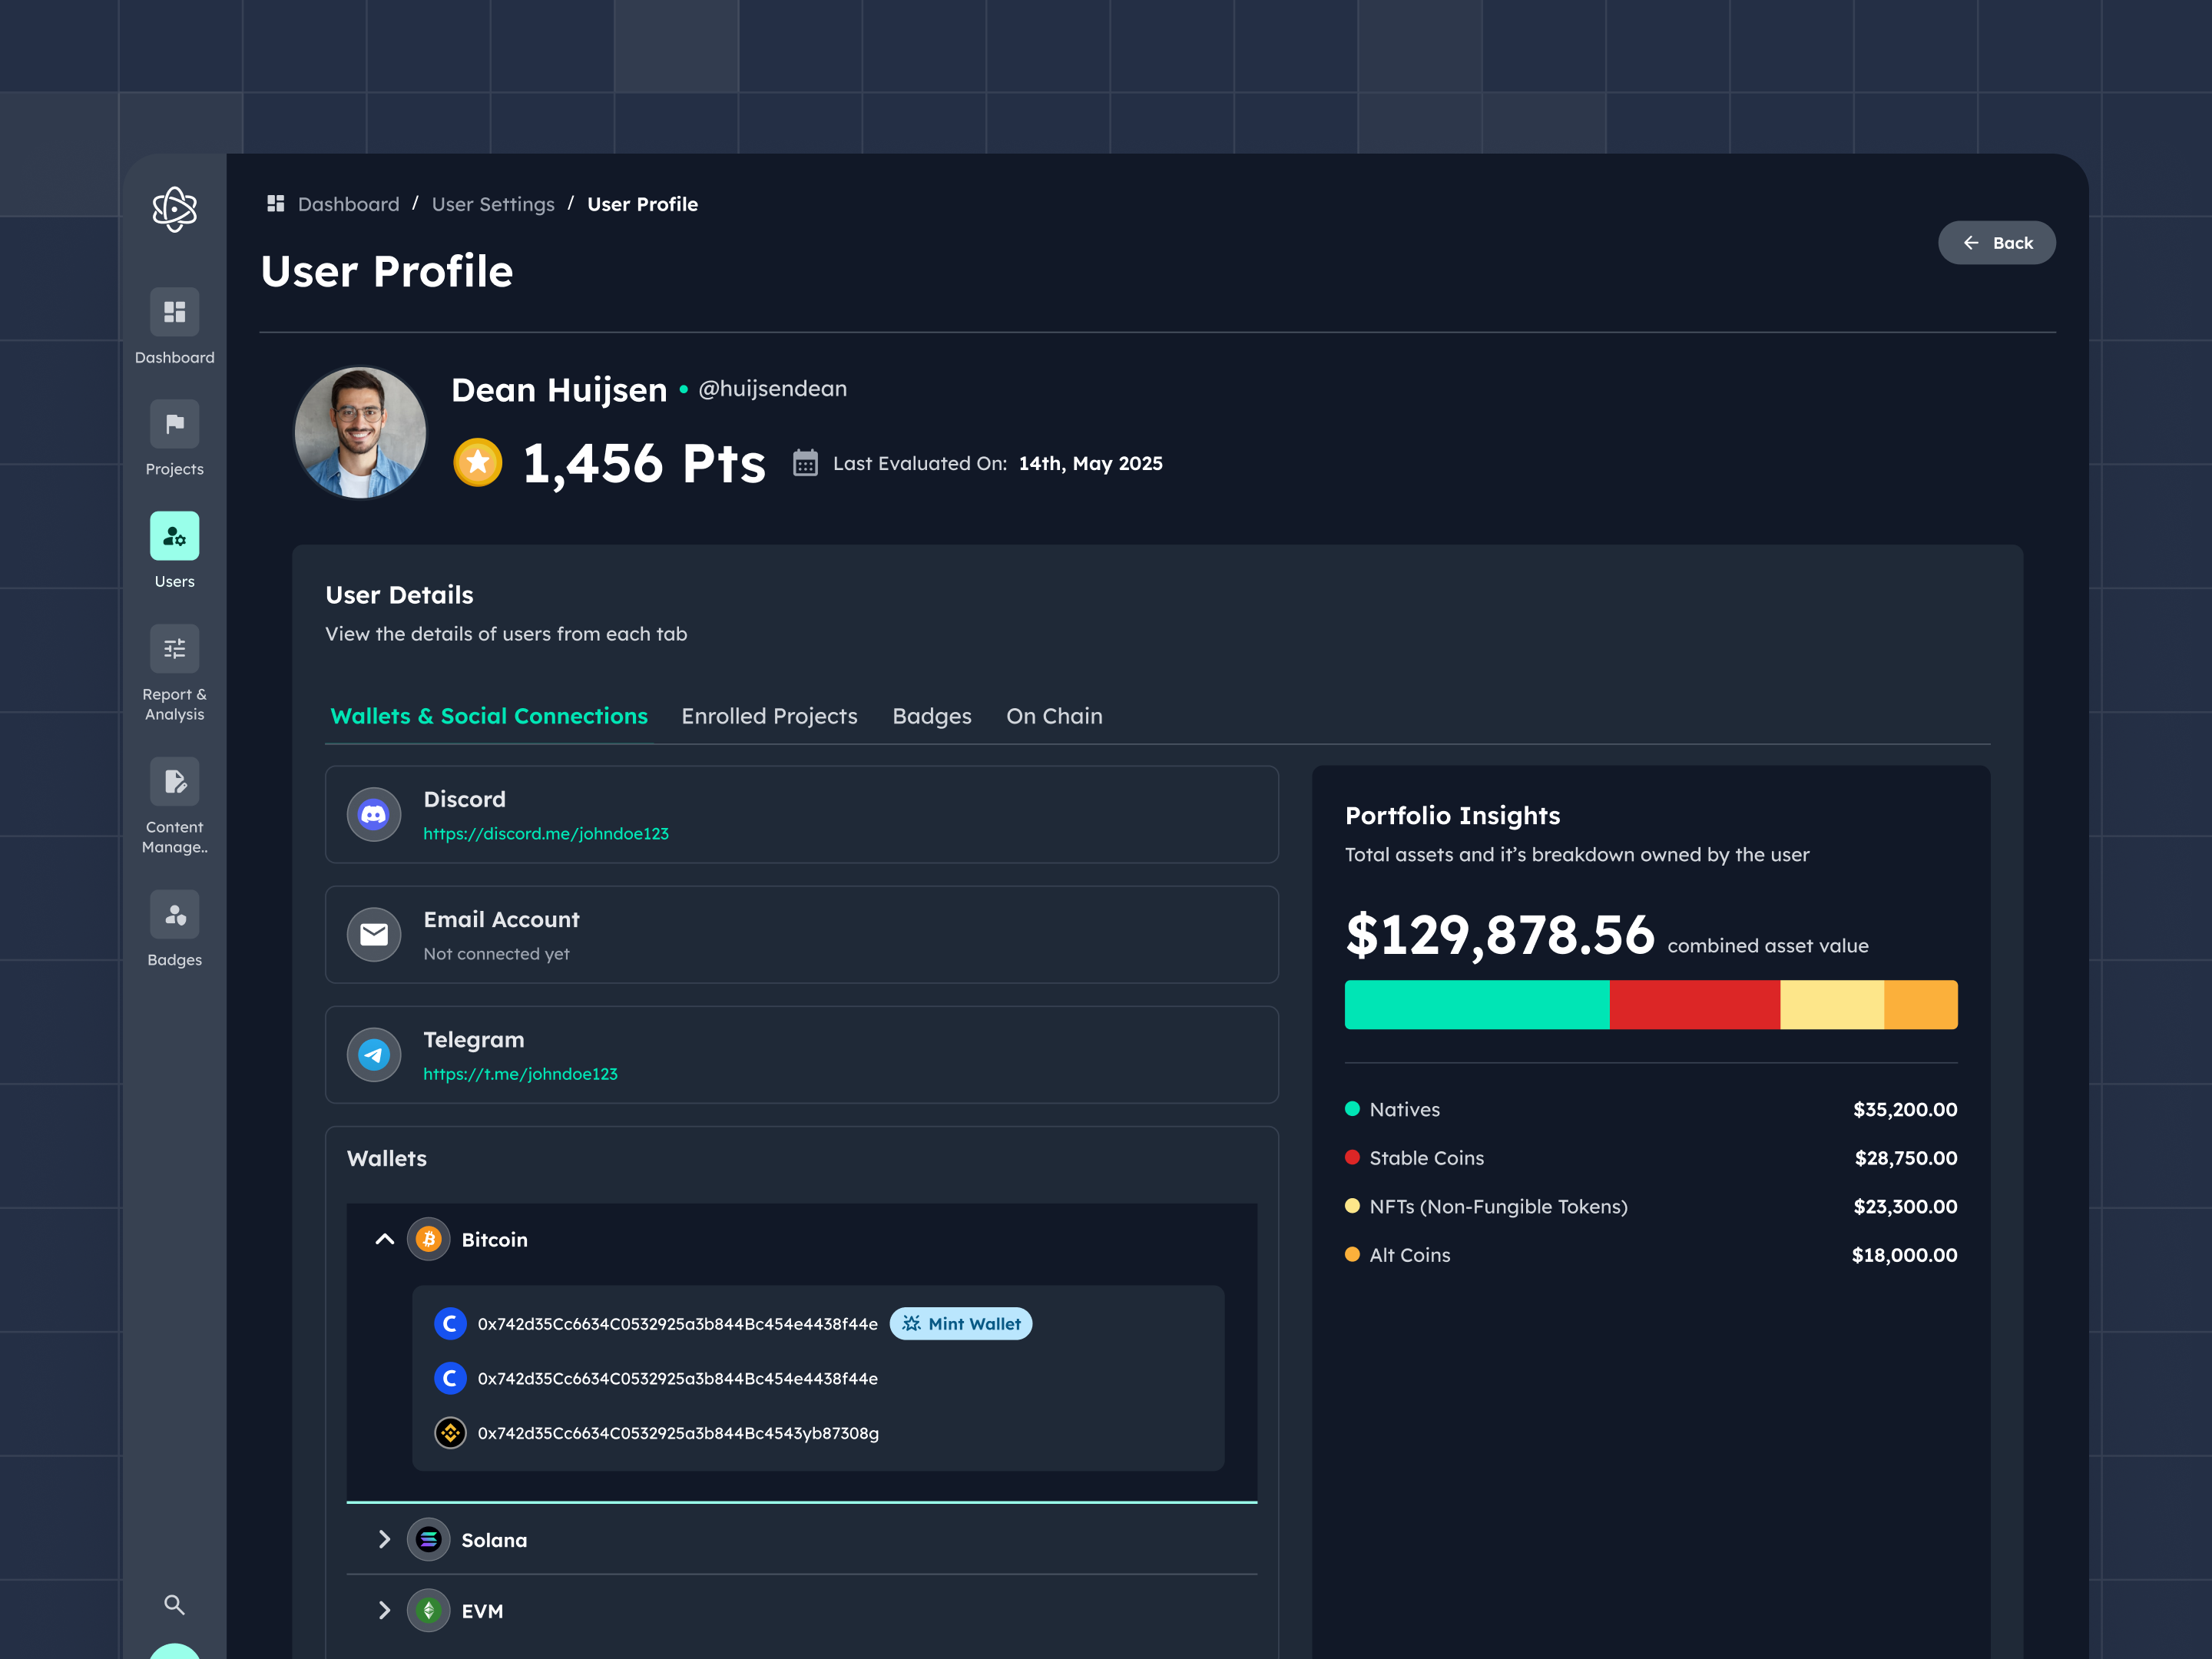
Task: Open the Badges section in the sidebar
Action: coord(174,913)
